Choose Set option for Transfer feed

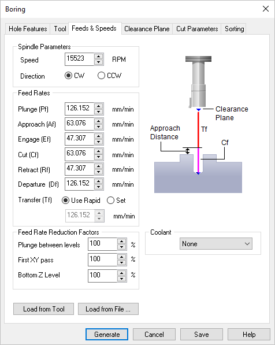[116, 200]
